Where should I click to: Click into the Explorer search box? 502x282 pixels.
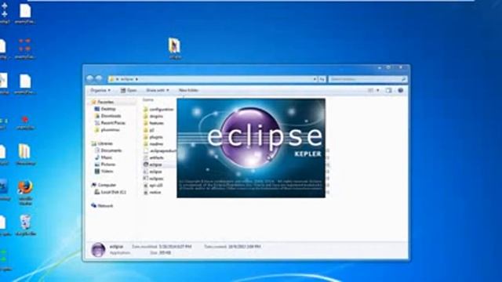click(x=368, y=79)
